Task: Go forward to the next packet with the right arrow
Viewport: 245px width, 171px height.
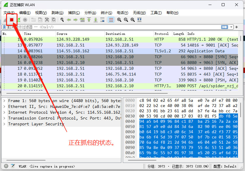Action: point(76,20)
